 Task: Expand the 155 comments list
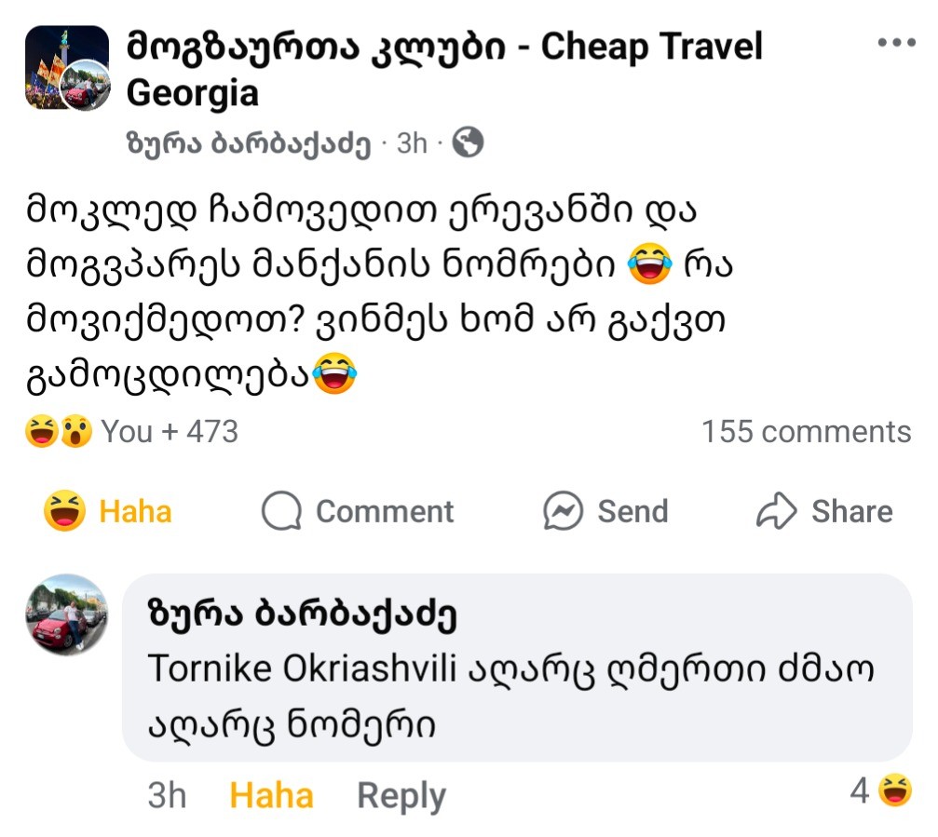pos(806,432)
